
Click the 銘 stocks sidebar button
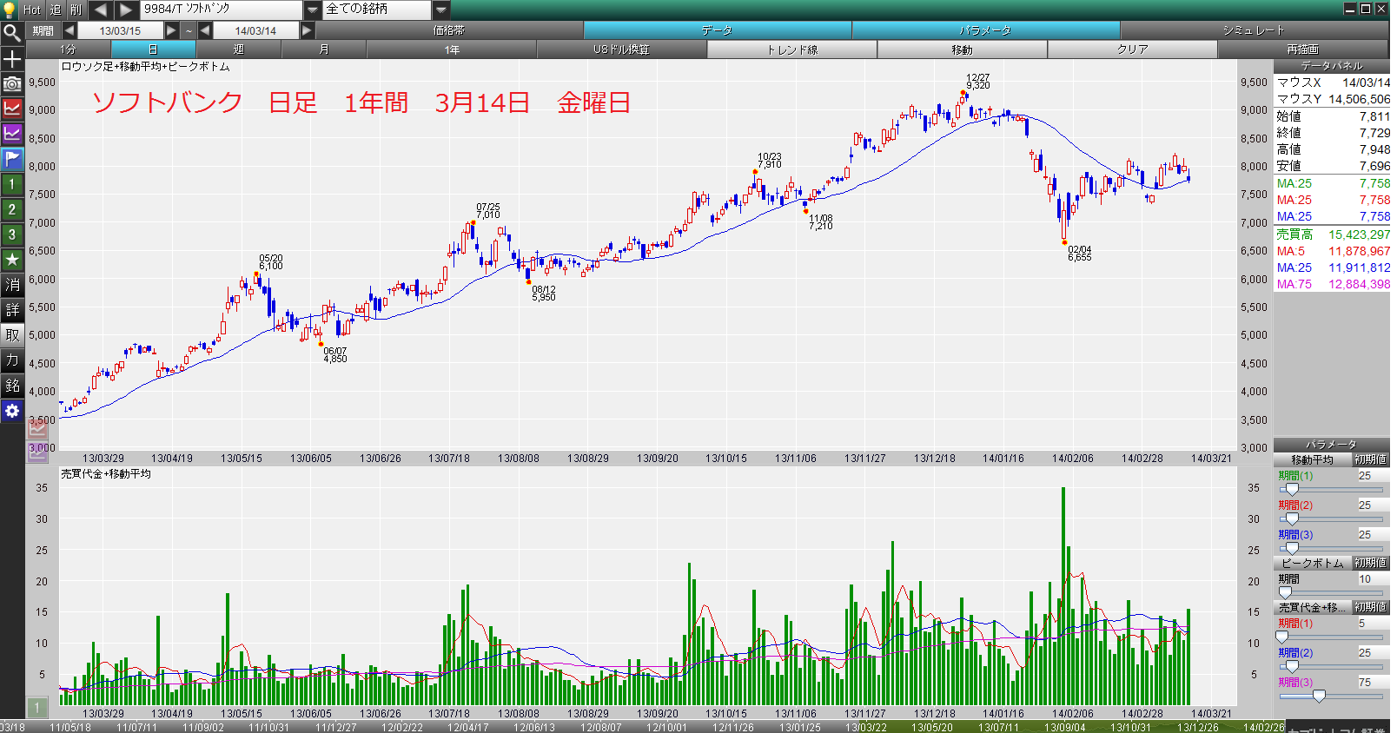[x=12, y=386]
